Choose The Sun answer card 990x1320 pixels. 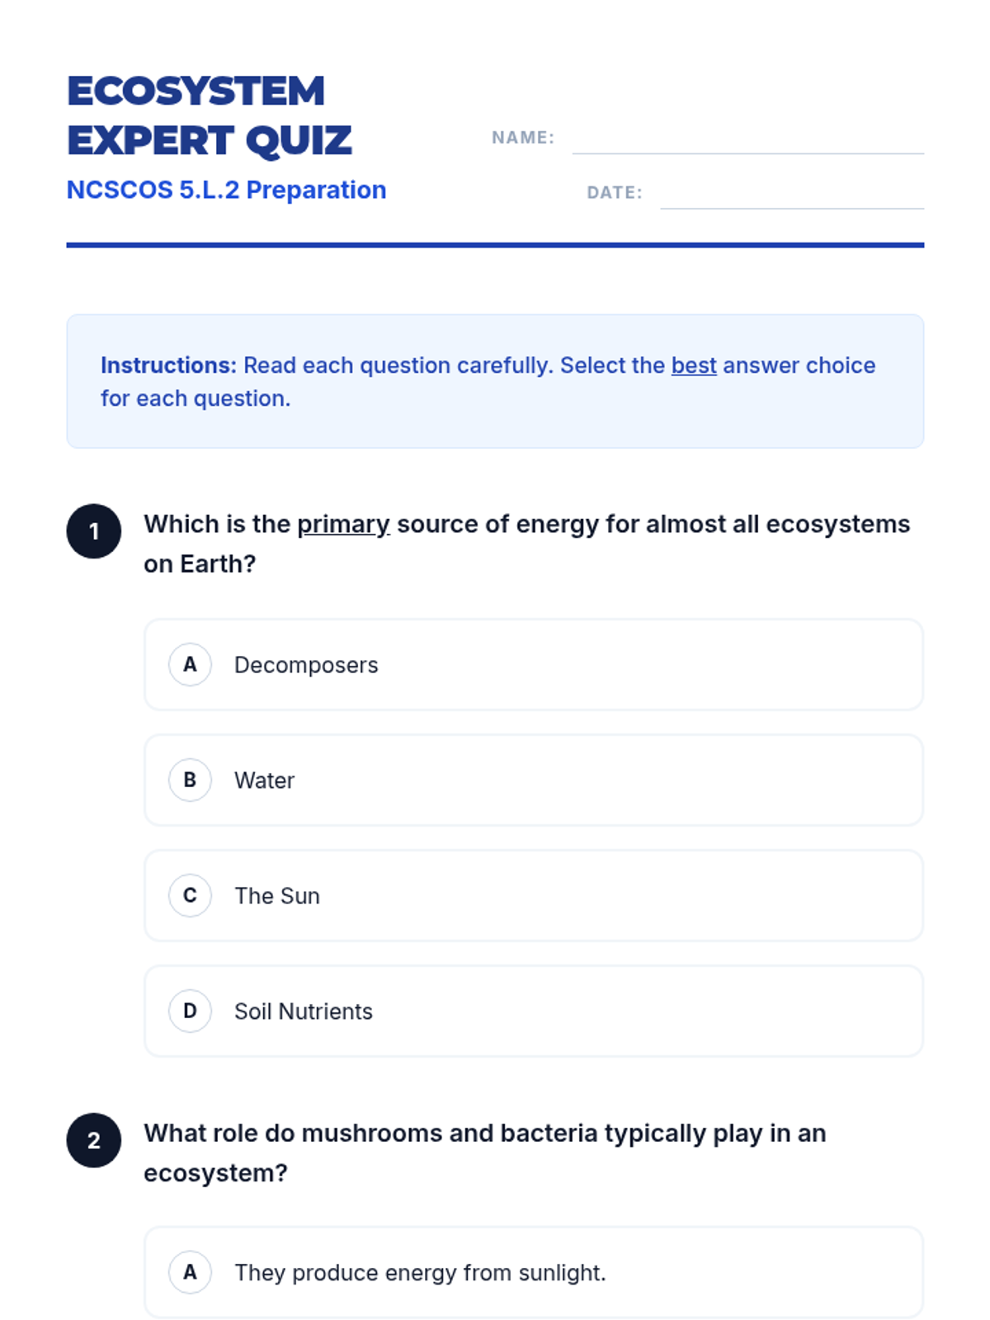(x=534, y=895)
